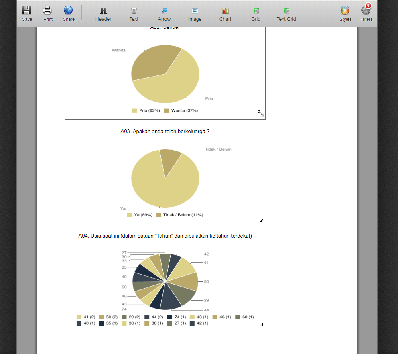Viewport: 398px width, 354px height.
Task: Click the resize handle on the A03 chart
Action: click(261, 220)
